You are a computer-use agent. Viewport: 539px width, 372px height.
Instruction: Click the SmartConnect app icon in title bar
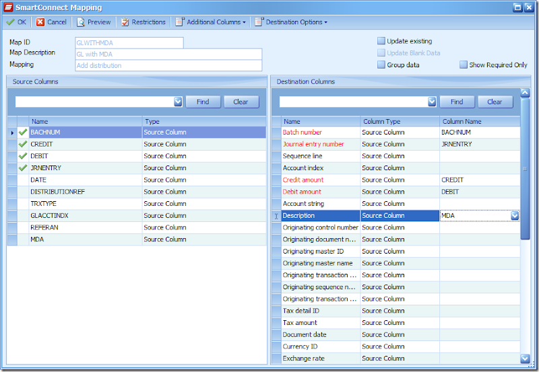(x=7, y=7)
